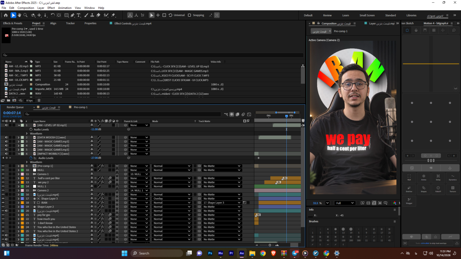This screenshot has height=259, width=461.
Task: Mute audio of AM - LEVEL UP 02.mp3 layer
Action: tap(6, 125)
